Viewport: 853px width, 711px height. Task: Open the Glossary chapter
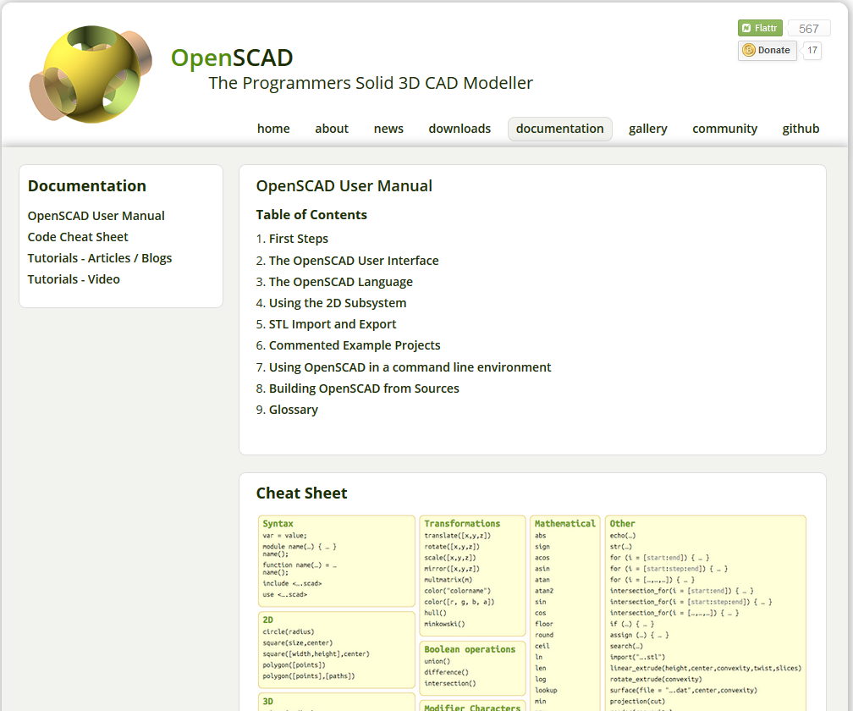pyautogui.click(x=293, y=409)
